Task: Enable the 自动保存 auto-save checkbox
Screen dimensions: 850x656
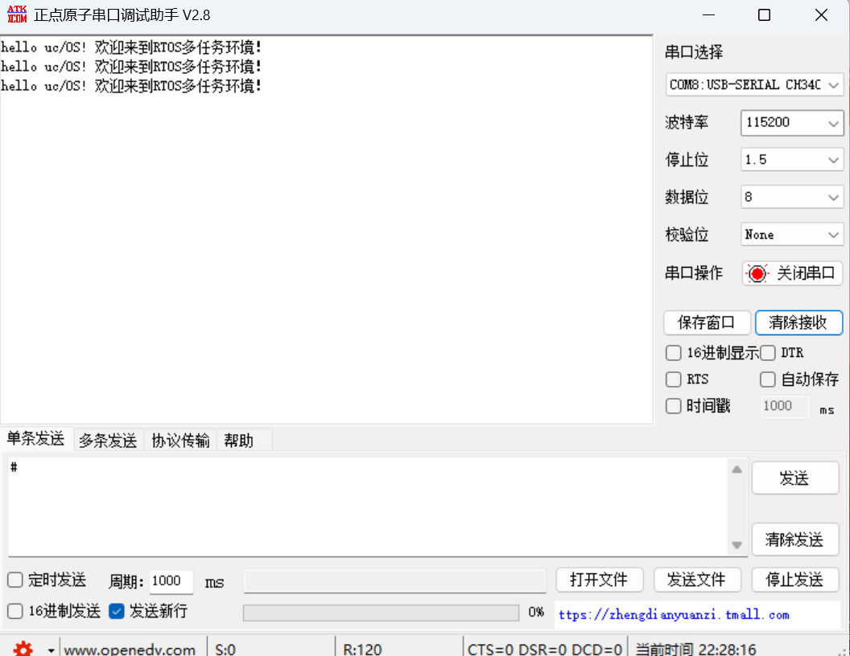Action: [x=768, y=379]
